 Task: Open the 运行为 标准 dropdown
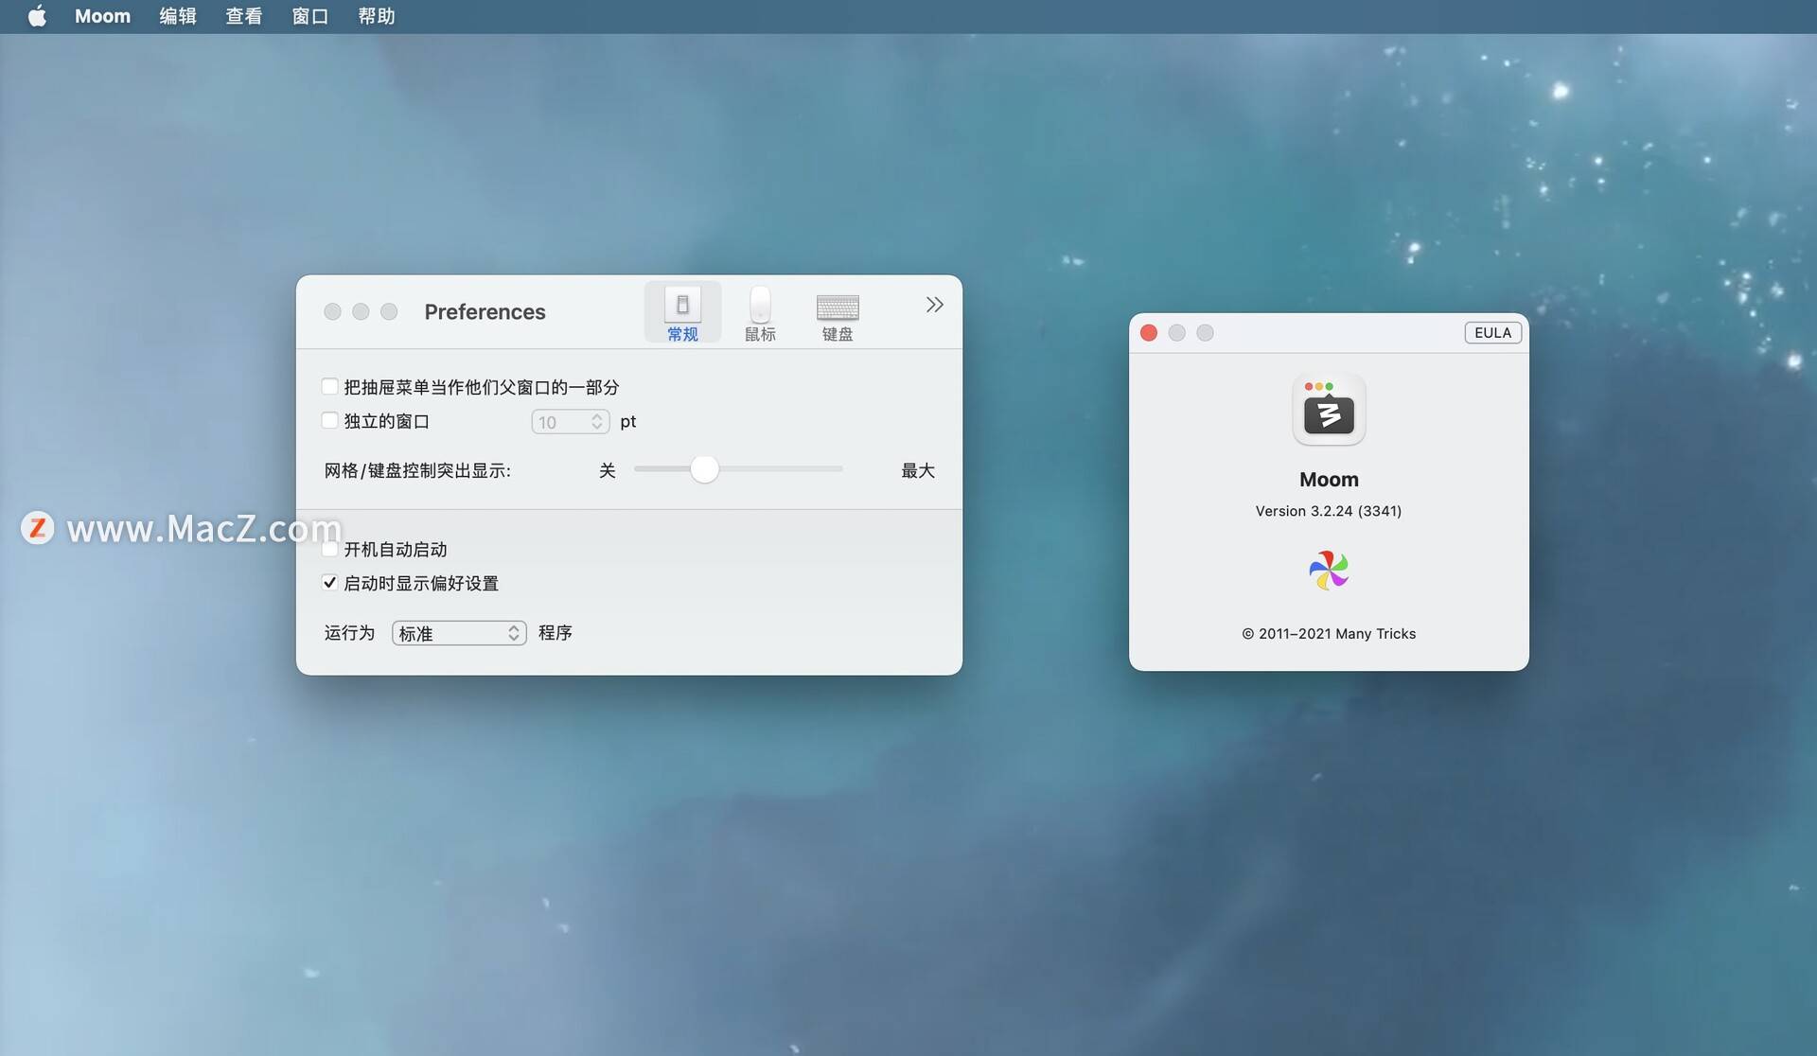point(459,633)
